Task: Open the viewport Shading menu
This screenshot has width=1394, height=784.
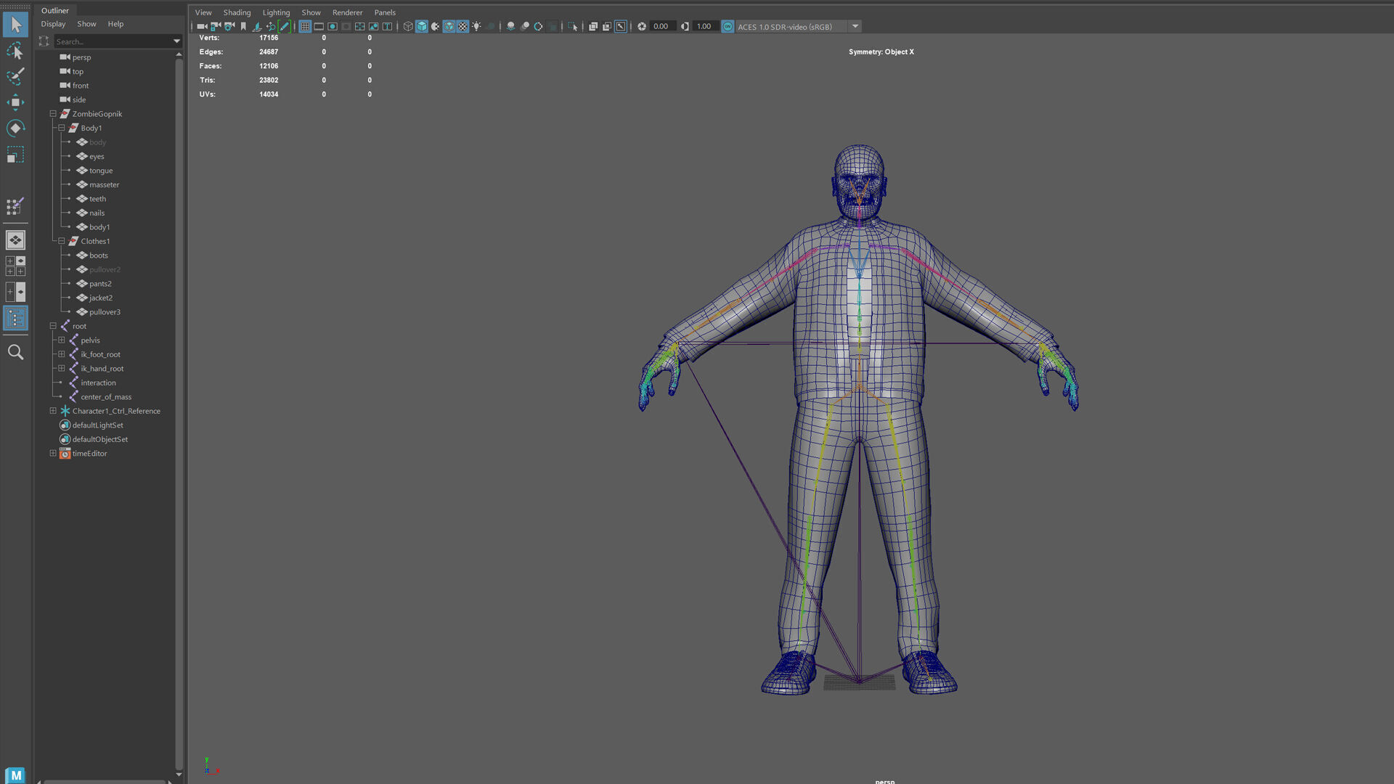Action: point(237,12)
